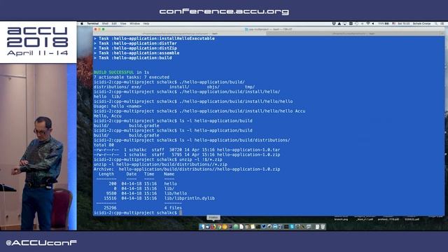This screenshot has width=448, height=252.
Task: Click 'Task :hello-application:installHelloExecutable' line
Action: (x=154, y=38)
